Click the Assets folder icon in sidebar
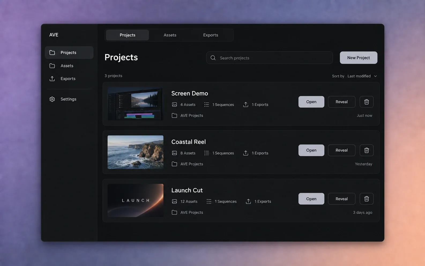Image resolution: width=425 pixels, height=266 pixels. pos(52,66)
